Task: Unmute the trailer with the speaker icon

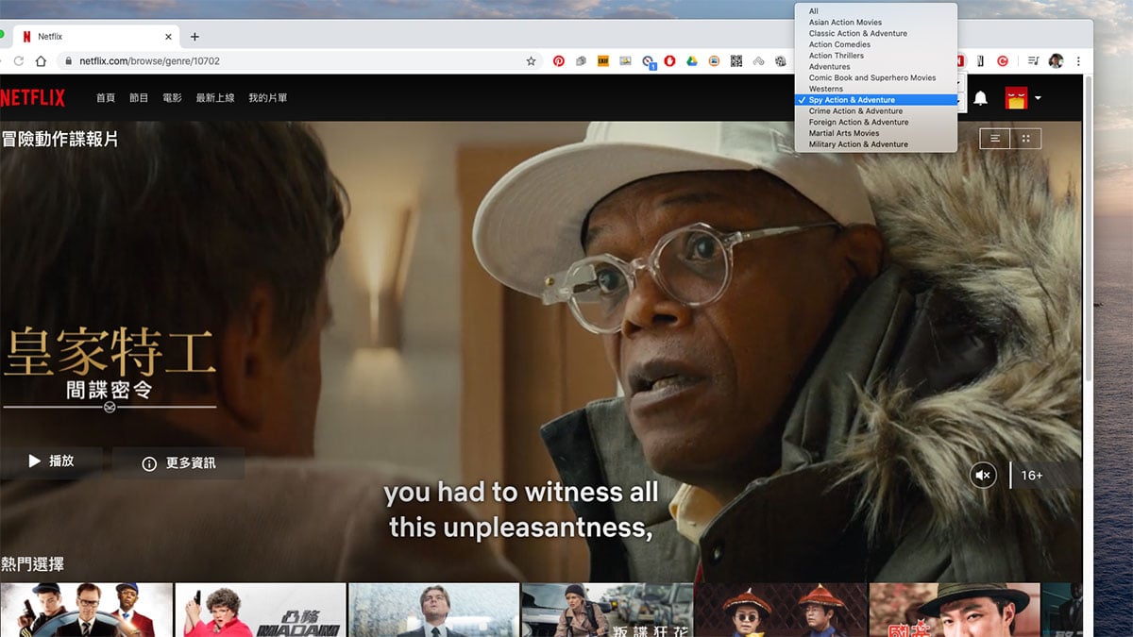Action: click(x=983, y=475)
